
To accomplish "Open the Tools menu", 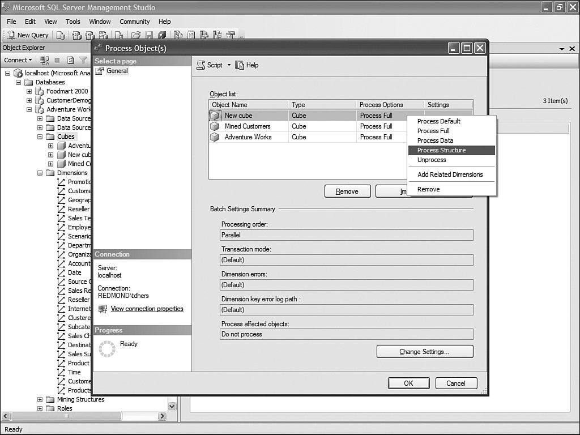I will pyautogui.click(x=73, y=22).
